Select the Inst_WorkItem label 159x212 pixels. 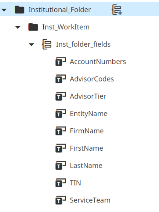66,27
